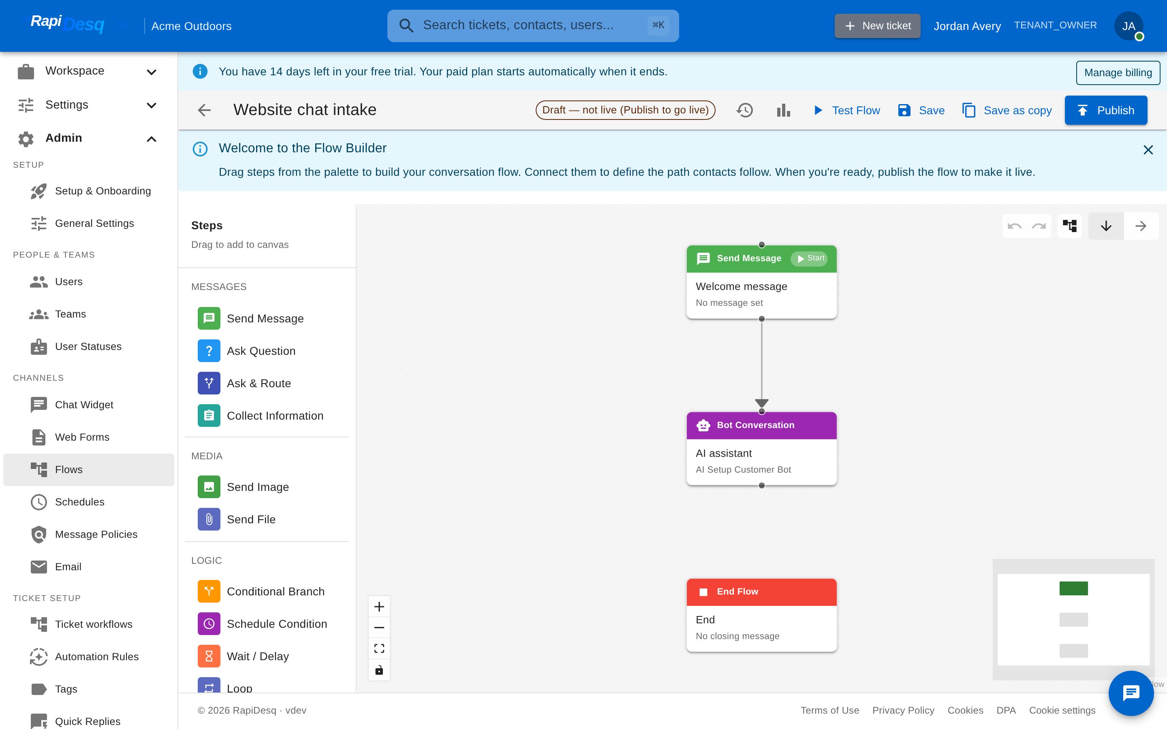The height and width of the screenshot is (729, 1167).
Task: Expand the Settings sidebar section
Action: 89,104
